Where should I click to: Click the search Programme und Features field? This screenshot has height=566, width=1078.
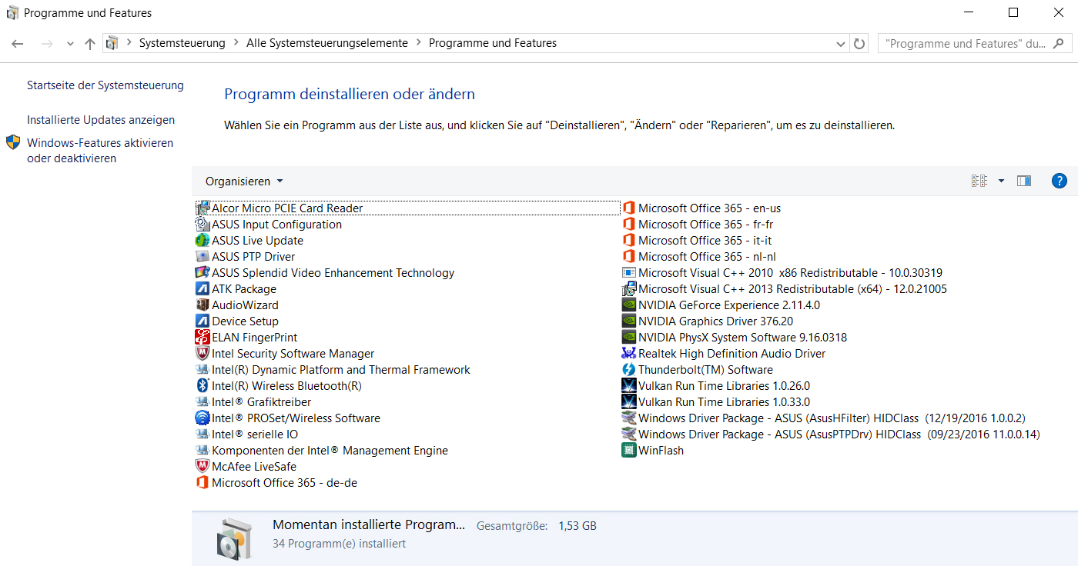(966, 44)
